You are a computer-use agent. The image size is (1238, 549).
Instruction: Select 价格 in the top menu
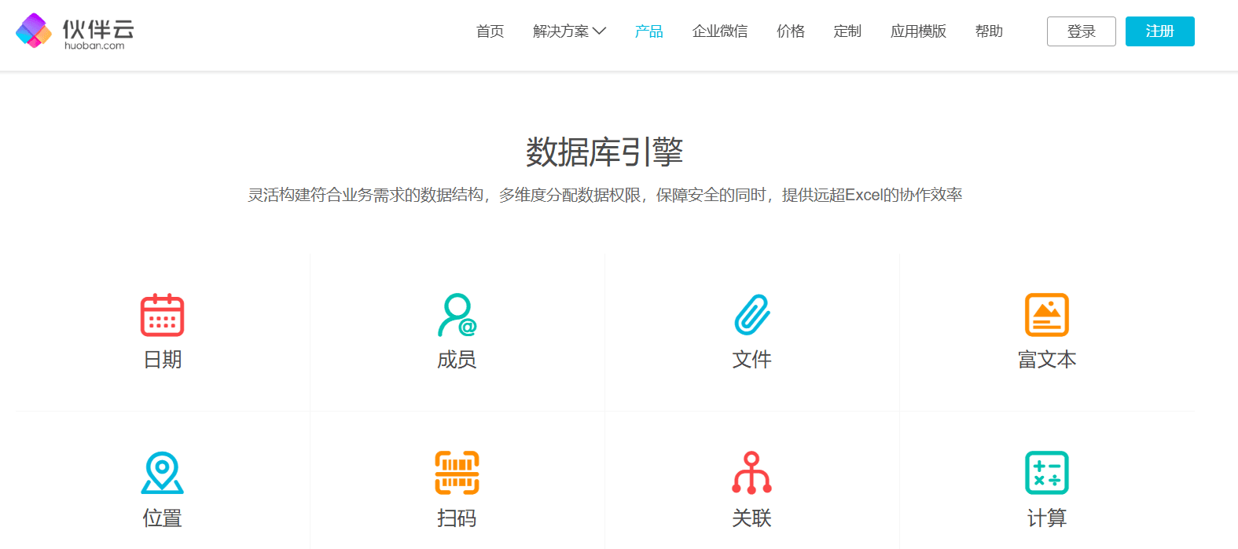(791, 31)
